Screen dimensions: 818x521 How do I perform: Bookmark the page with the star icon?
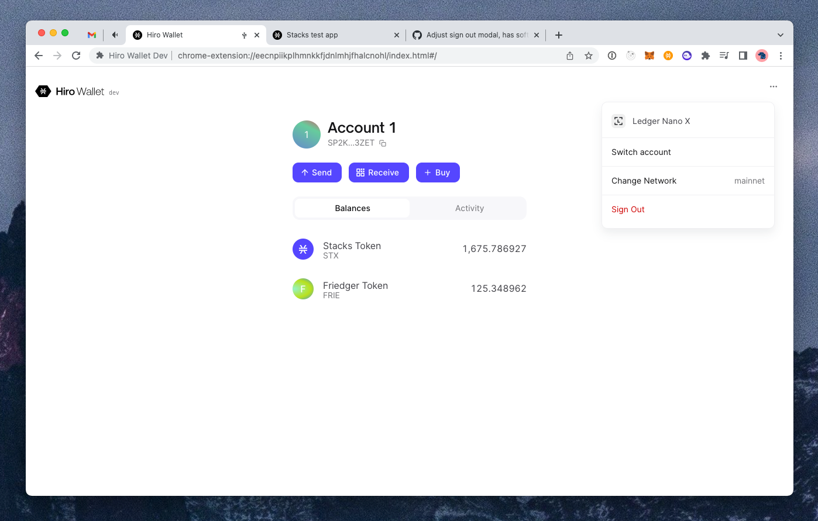588,55
